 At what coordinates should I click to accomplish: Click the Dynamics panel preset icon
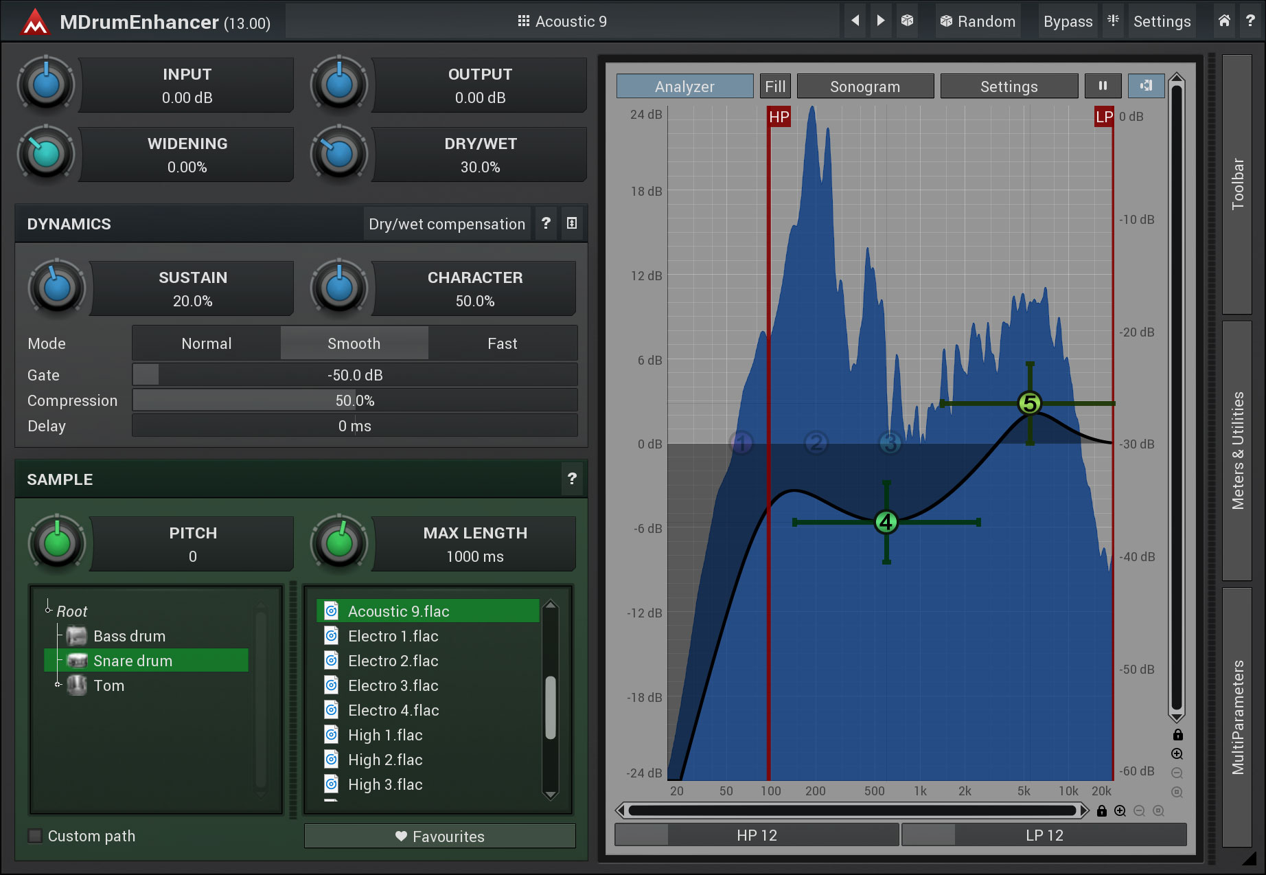572,223
